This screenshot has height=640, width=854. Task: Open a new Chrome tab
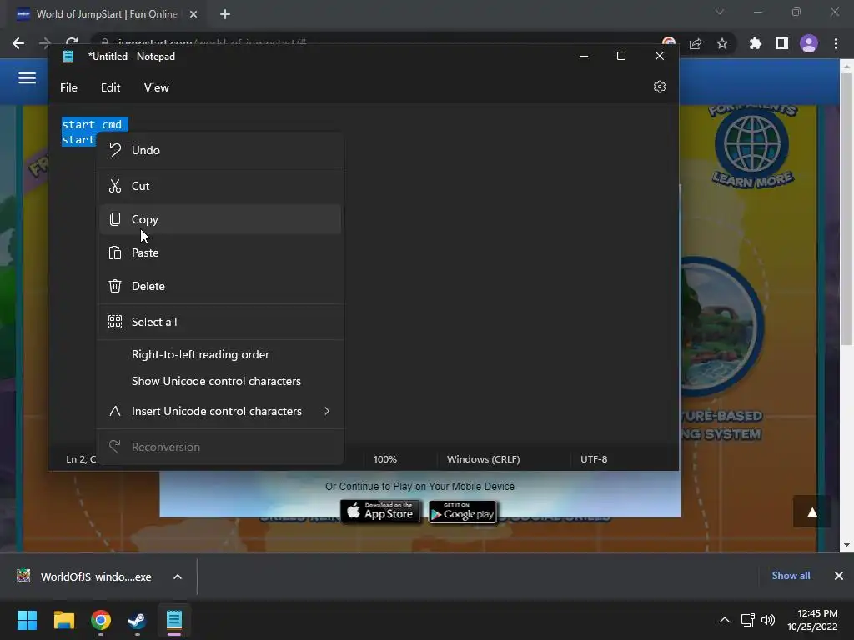pyautogui.click(x=225, y=14)
